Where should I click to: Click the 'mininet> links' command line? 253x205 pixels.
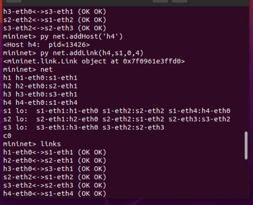click(x=32, y=144)
